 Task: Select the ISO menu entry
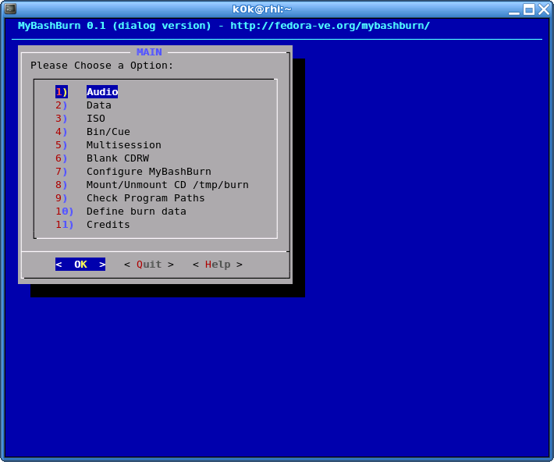coord(96,119)
